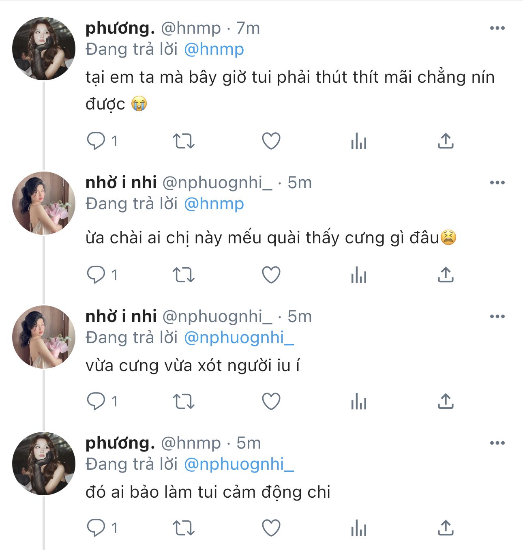Open the display name "nhờ i nhi" on third tweet
The image size is (523, 550).
point(121,316)
